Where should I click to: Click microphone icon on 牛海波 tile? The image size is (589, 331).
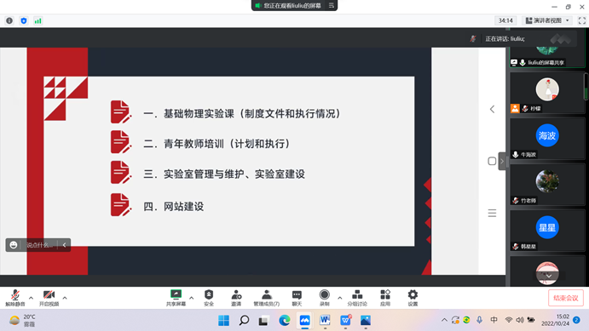(516, 155)
